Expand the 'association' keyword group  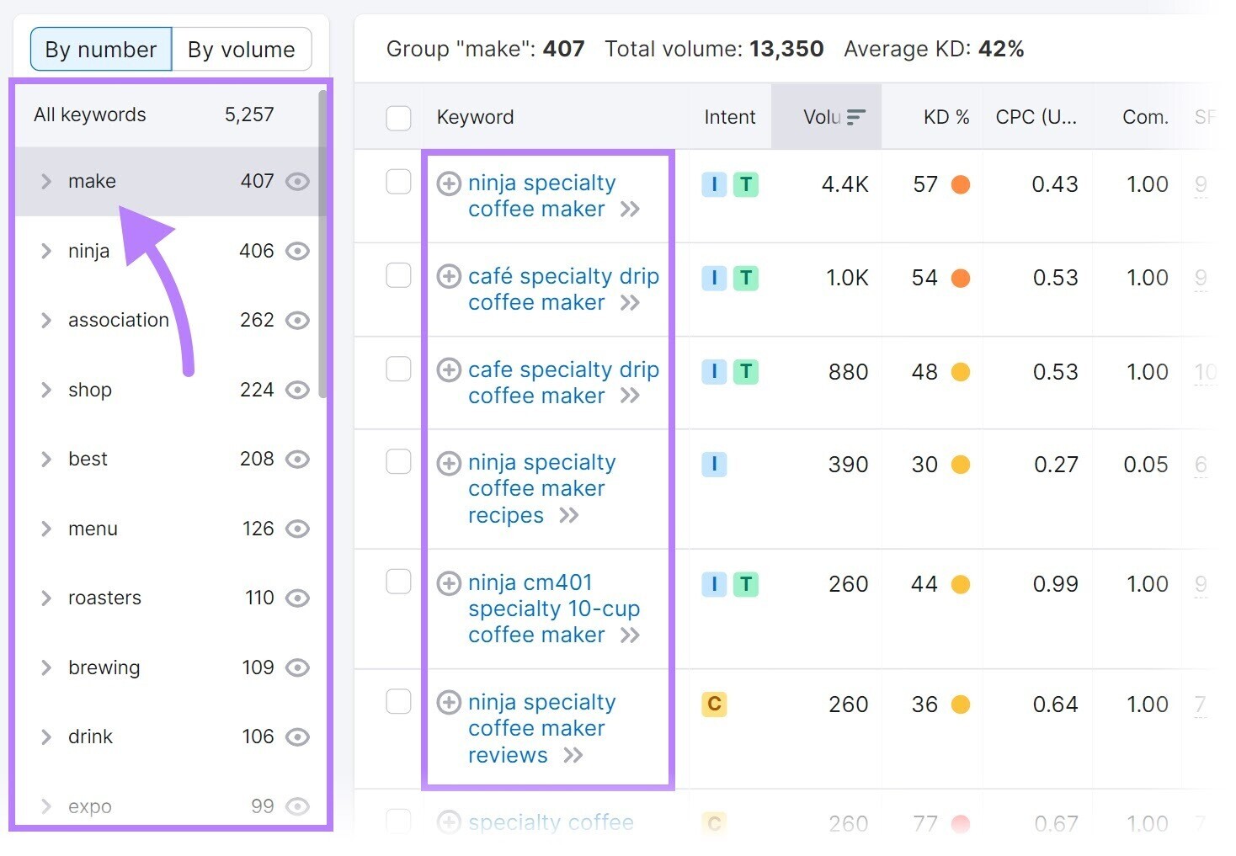point(45,320)
